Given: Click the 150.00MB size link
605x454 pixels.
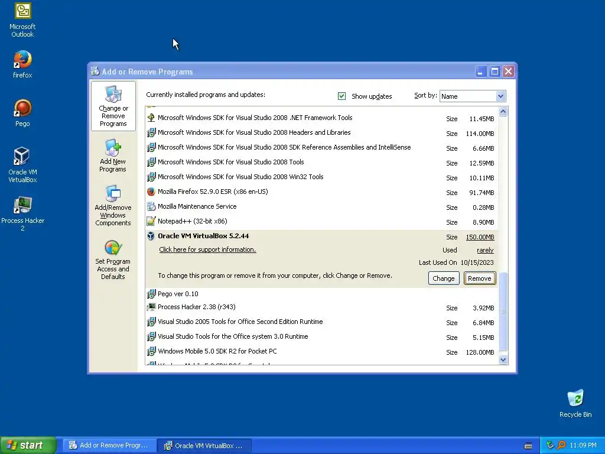Looking at the screenshot, I should coord(480,237).
